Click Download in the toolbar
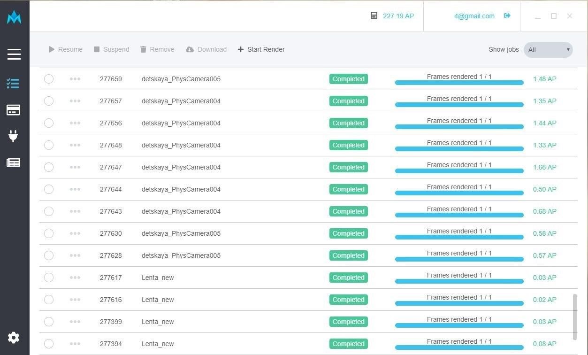588x355 pixels. coord(206,49)
